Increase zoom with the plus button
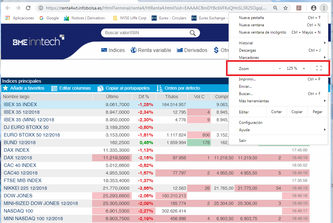Screen dimensions: 333x223 [x=304, y=68]
